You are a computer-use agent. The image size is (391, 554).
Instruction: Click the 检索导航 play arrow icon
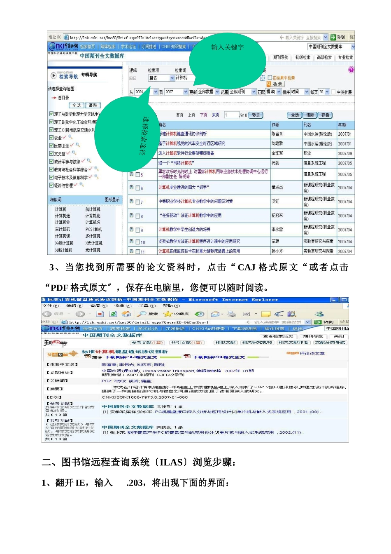tap(54, 75)
